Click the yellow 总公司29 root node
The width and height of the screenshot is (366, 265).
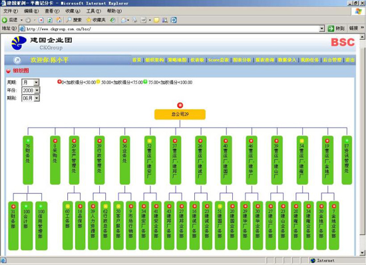[x=180, y=114]
